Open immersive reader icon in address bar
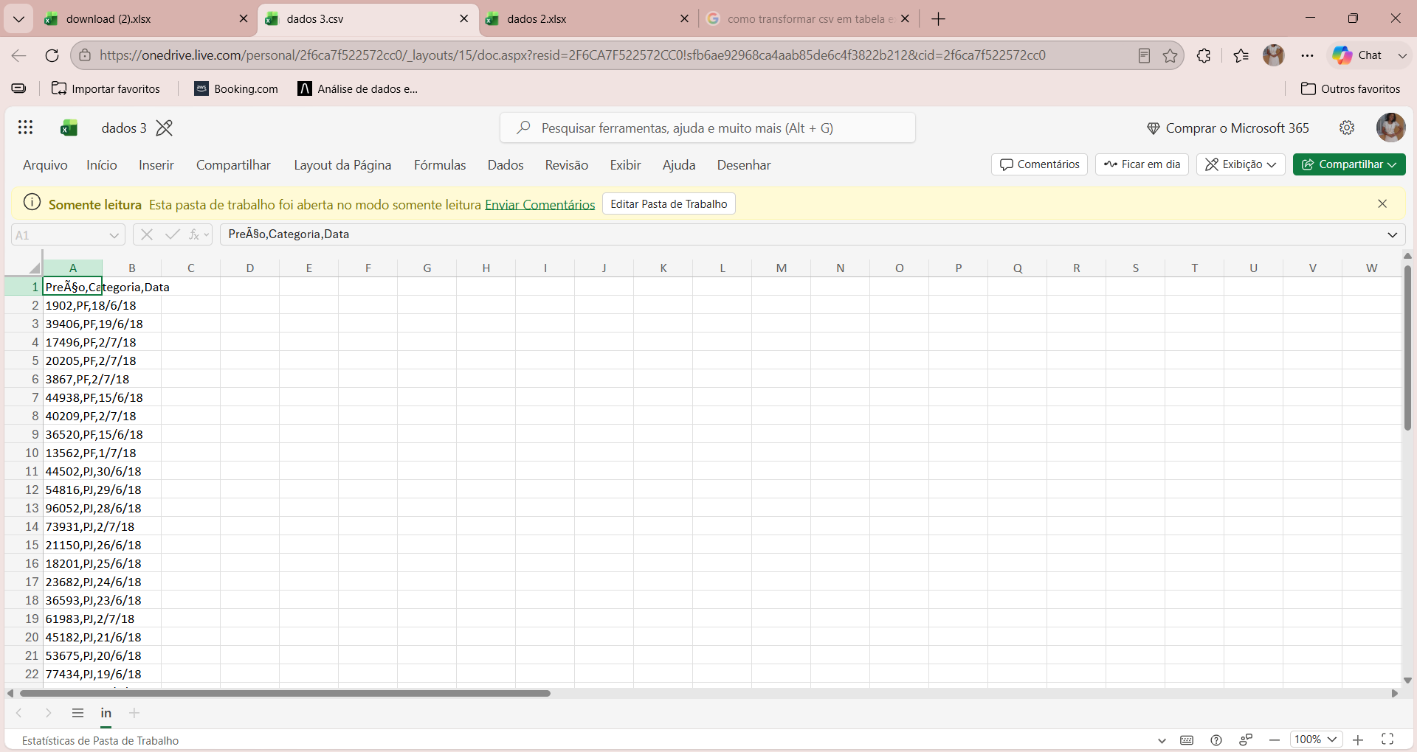 point(1144,55)
